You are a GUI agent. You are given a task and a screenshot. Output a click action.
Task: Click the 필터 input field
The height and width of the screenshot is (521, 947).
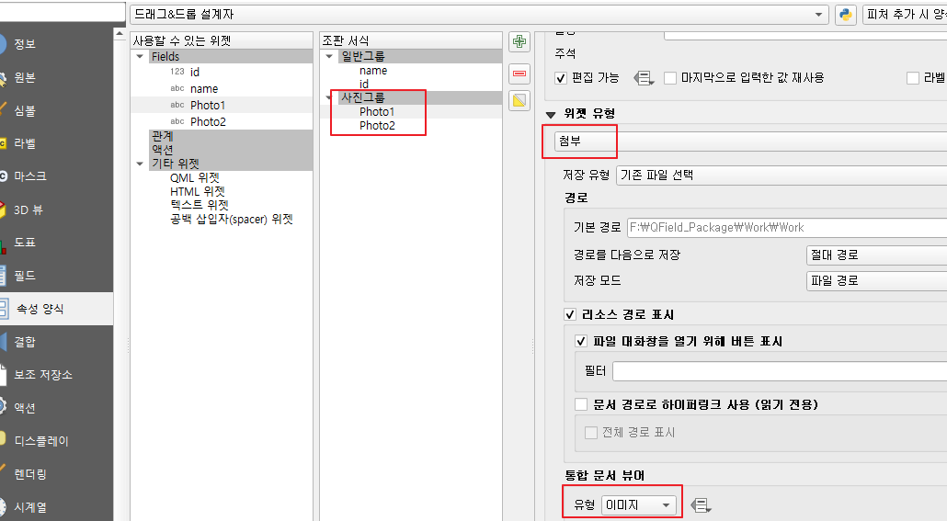point(780,371)
